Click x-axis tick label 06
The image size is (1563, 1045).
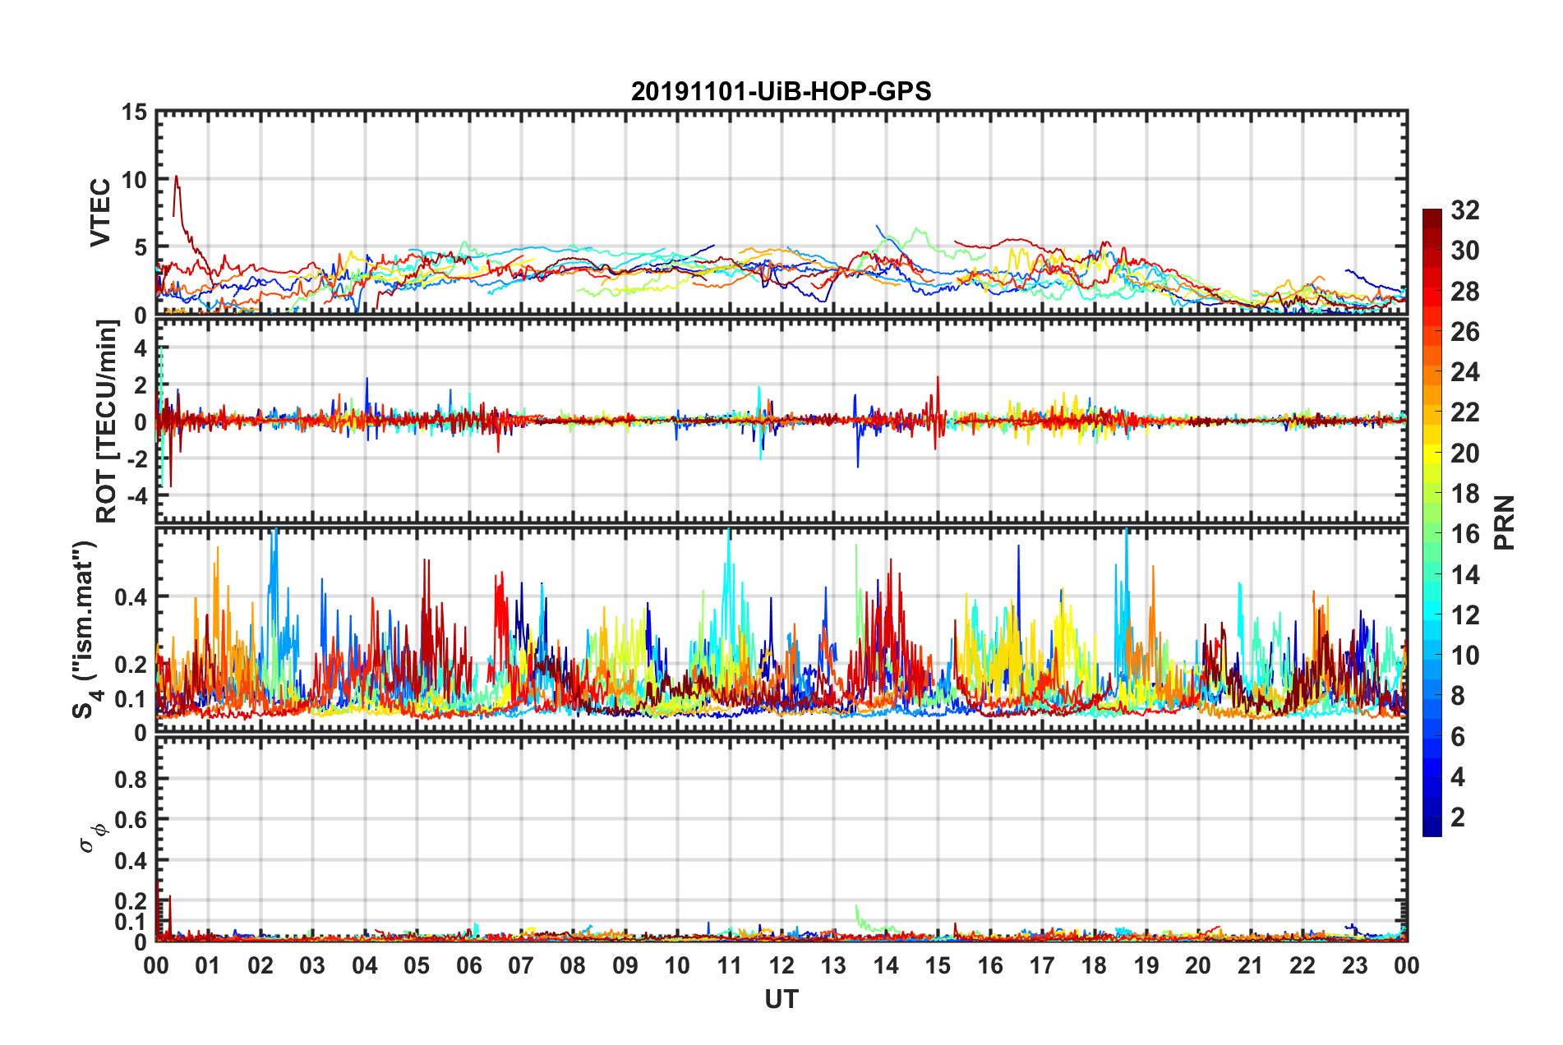pos(468,965)
